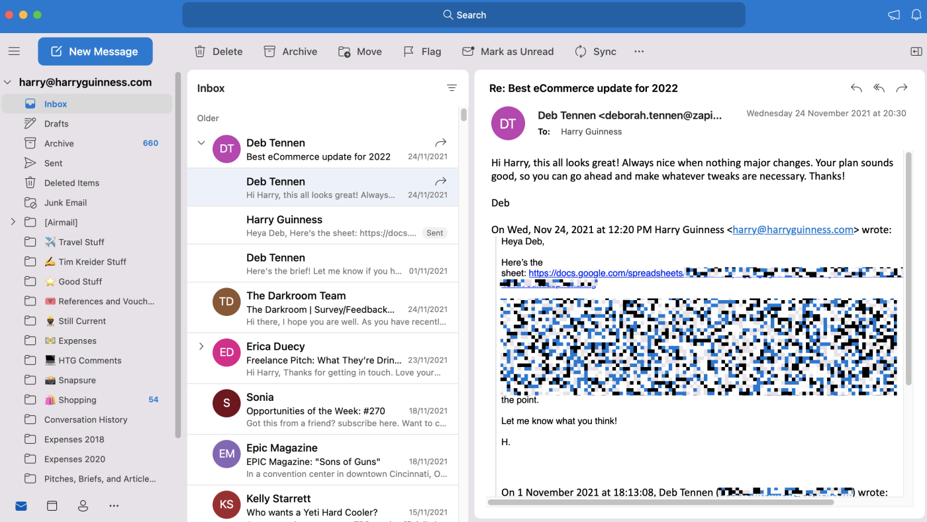Mark the message as Unread
This screenshot has height=522, width=927.
[x=508, y=51]
